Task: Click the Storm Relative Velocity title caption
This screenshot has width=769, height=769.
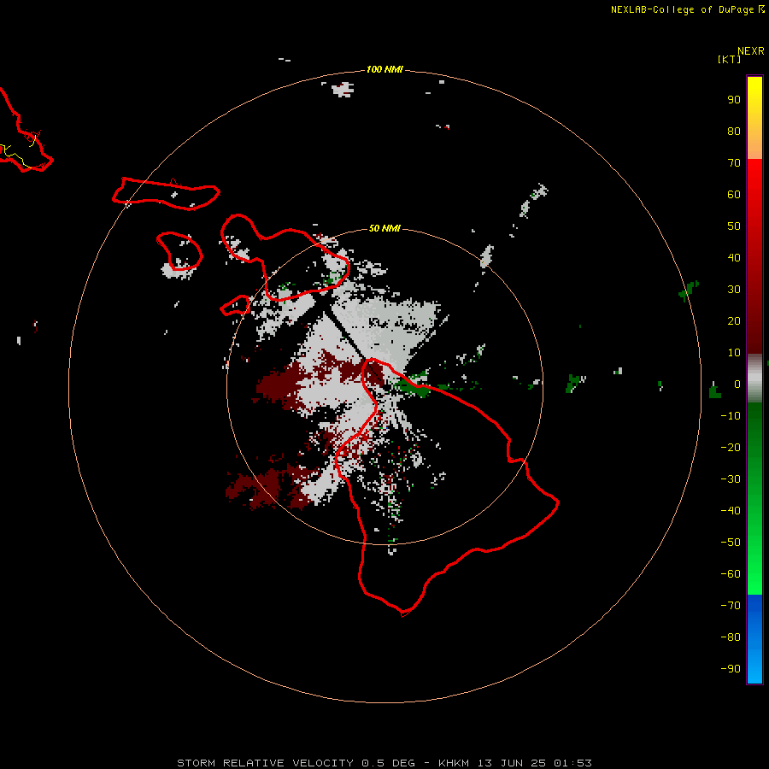Action: coord(384,763)
